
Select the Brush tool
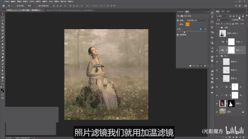pos(3,41)
